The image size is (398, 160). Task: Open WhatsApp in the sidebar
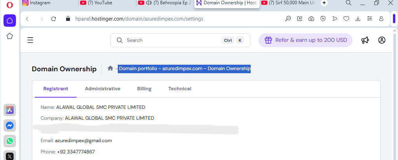click(10, 141)
